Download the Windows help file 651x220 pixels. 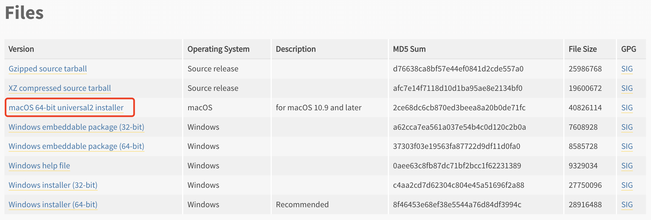click(x=39, y=166)
